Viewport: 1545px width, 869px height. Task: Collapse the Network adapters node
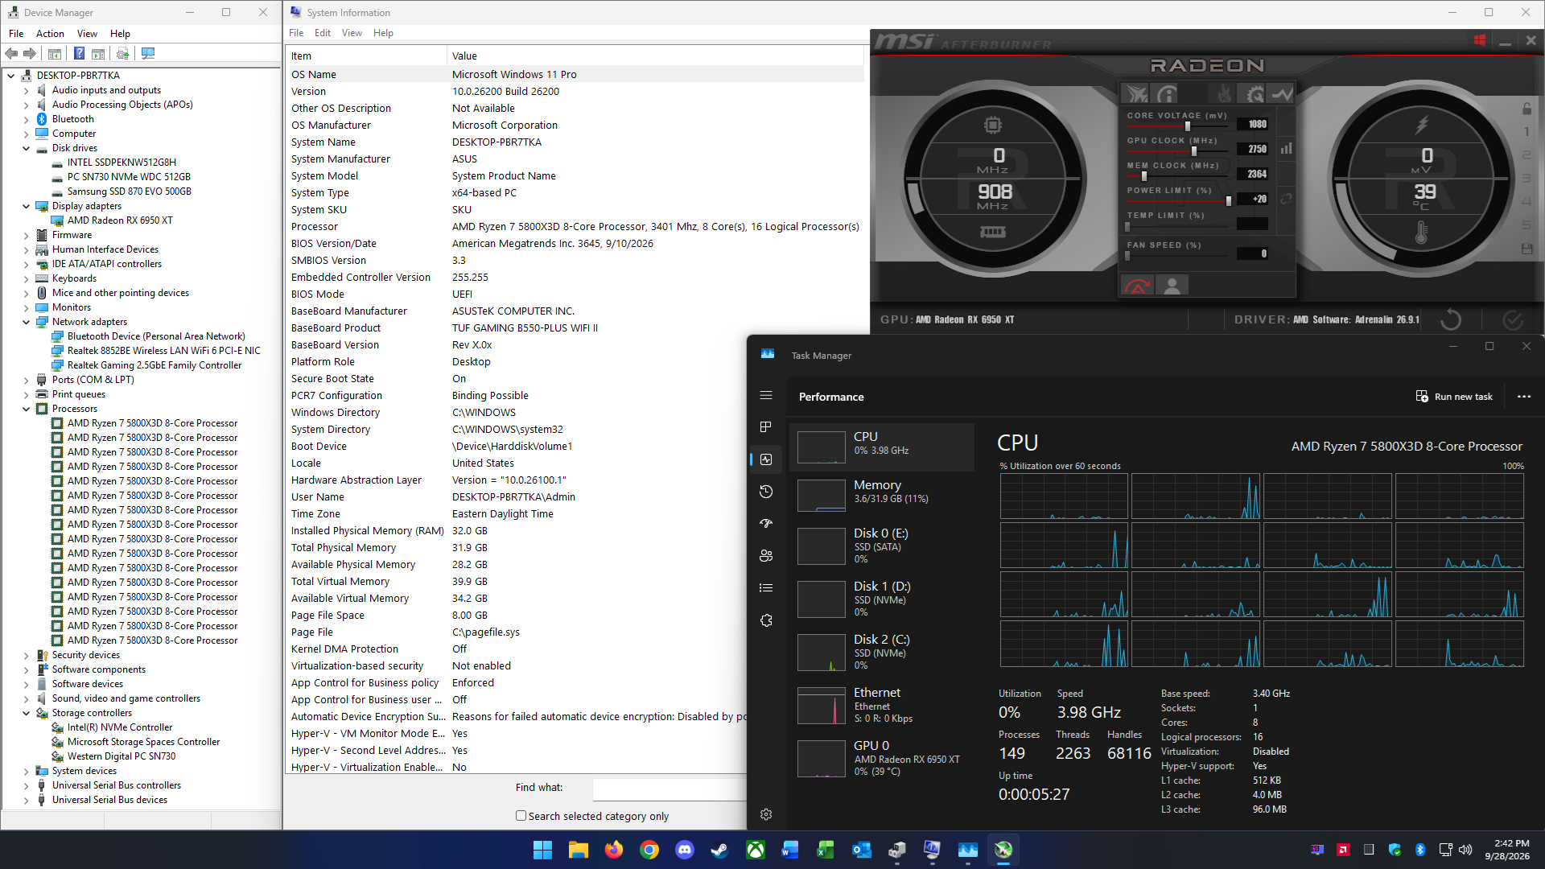pos(26,322)
